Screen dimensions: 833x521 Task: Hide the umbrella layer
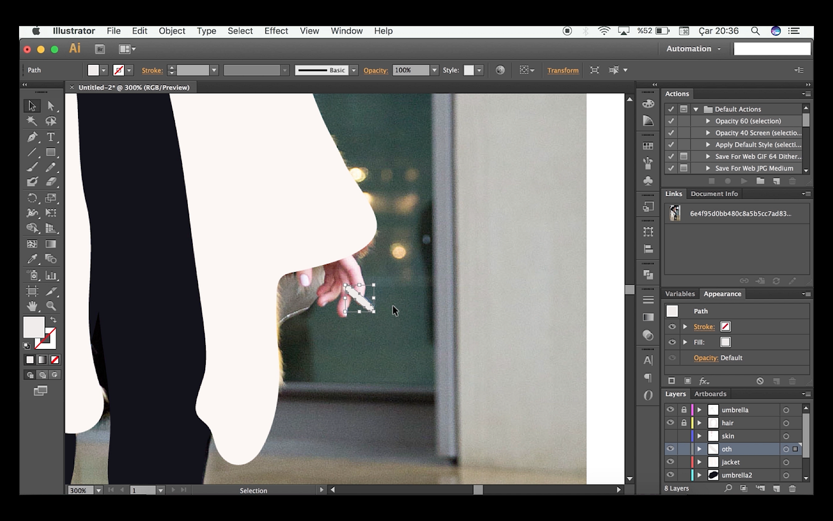coord(671,410)
